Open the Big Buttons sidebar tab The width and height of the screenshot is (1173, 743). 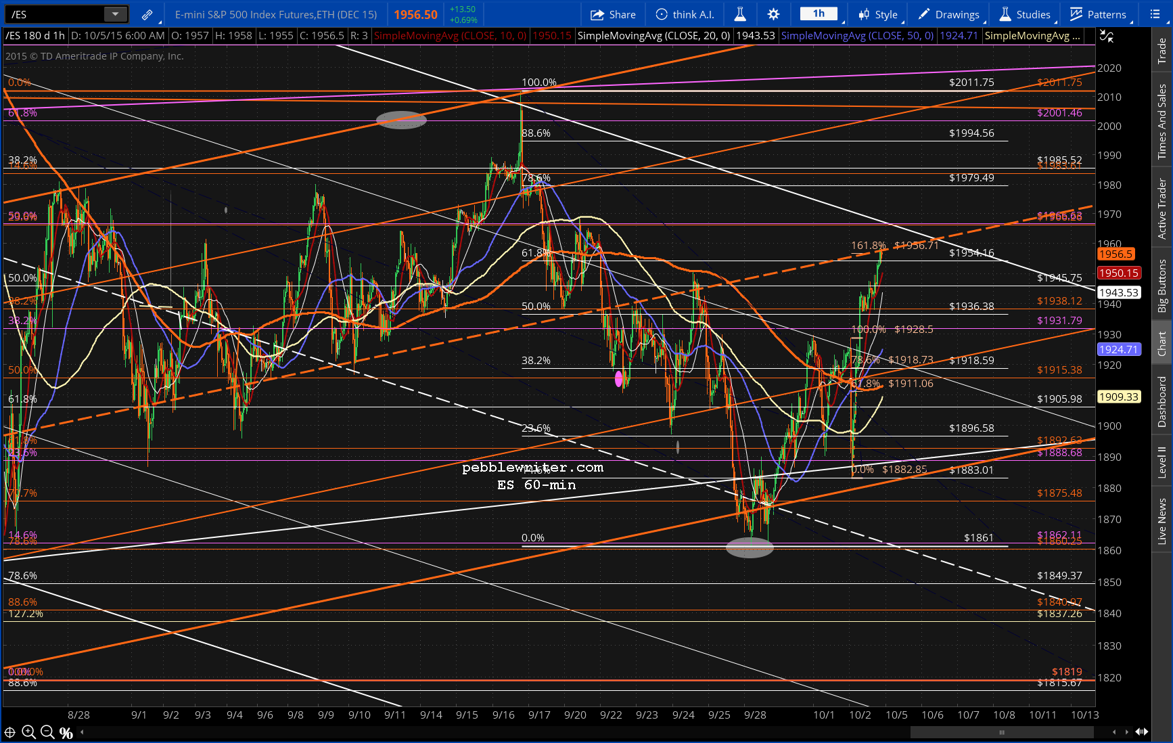(x=1162, y=286)
